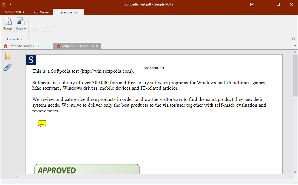Click the blue S logo image
Screen dimensions: 298x185
31,60
